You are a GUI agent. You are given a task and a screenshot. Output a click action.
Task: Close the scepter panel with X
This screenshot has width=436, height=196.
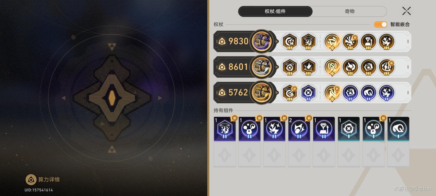407,11
